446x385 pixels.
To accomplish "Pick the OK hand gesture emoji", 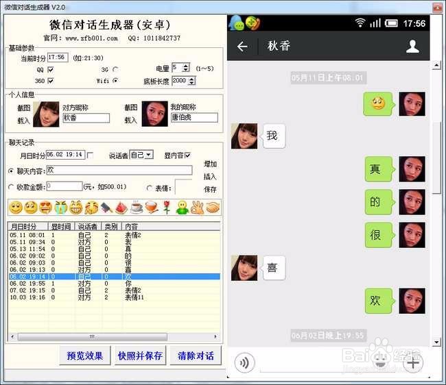I will (x=198, y=208).
